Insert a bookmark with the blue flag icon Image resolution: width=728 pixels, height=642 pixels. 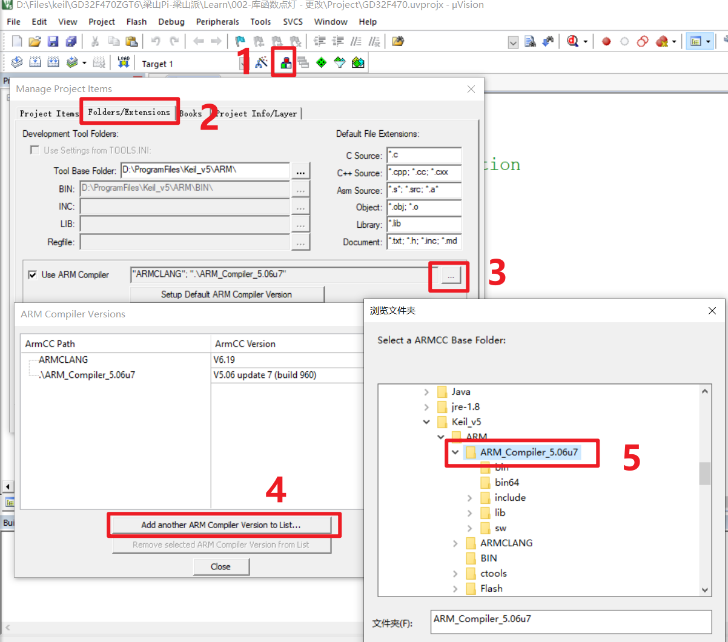(240, 41)
